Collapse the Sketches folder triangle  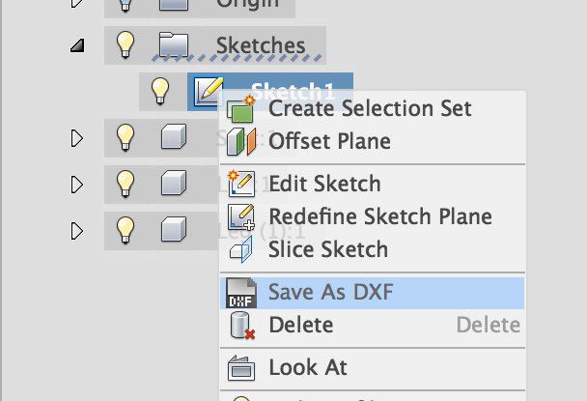click(77, 45)
